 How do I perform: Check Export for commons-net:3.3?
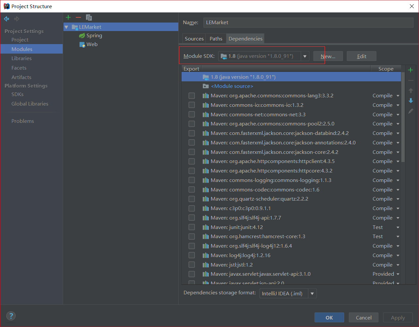(192, 114)
